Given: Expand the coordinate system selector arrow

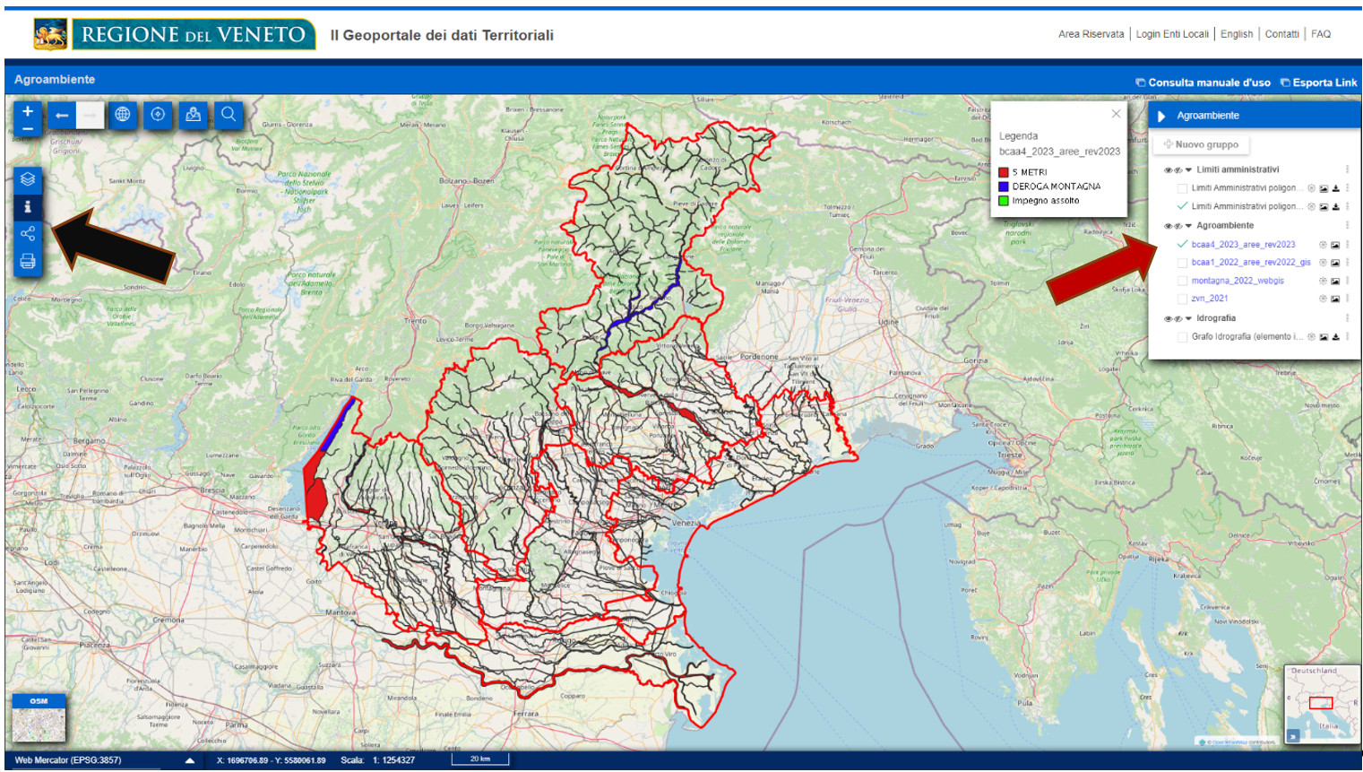Looking at the screenshot, I should pyautogui.click(x=189, y=760).
